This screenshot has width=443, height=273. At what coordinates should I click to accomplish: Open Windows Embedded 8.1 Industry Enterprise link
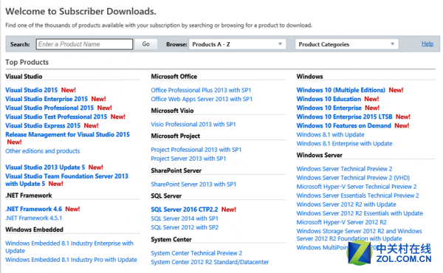[x=69, y=247]
